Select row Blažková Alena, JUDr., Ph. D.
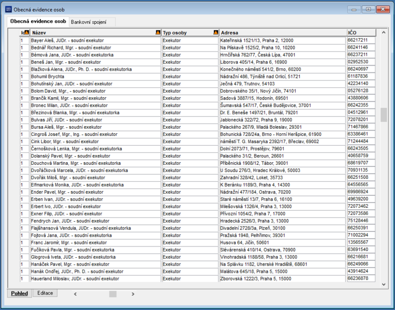This screenshot has height=310, width=395. coord(198,69)
